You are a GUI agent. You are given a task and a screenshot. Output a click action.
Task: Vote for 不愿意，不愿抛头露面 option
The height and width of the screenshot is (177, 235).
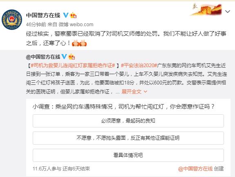click(128, 138)
